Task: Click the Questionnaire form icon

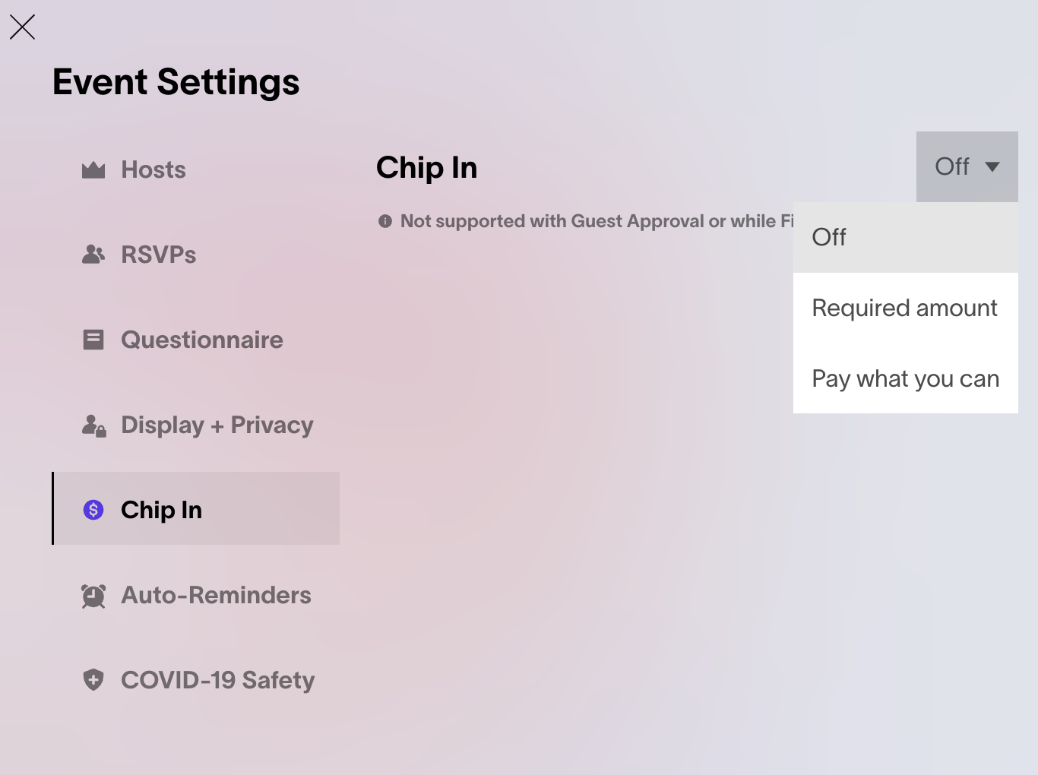Action: coord(93,340)
